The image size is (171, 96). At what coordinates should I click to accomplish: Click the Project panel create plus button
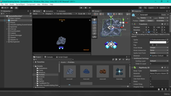[35, 59]
